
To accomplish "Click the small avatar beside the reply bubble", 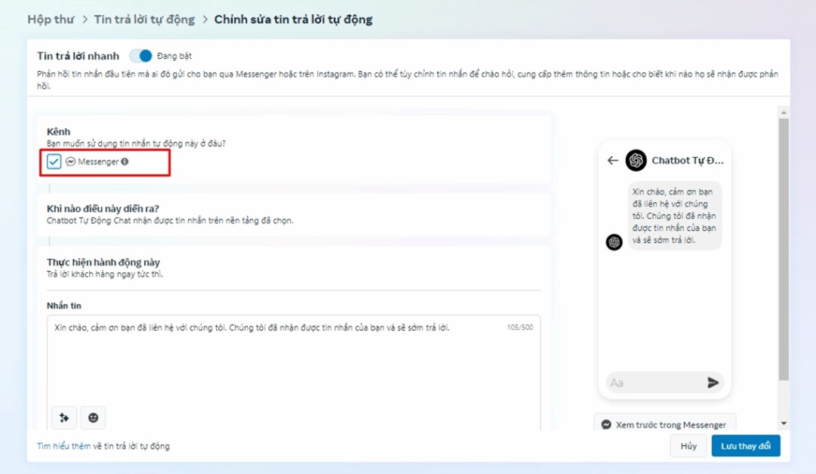I will click(614, 242).
